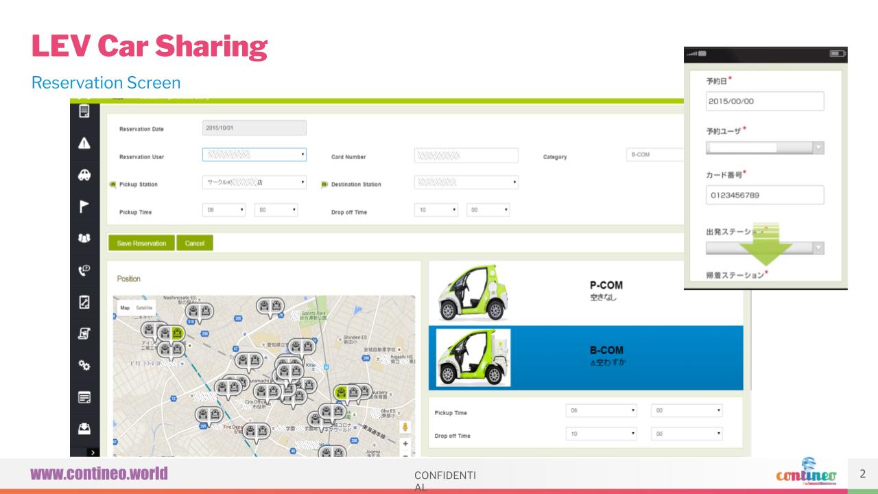This screenshot has height=494, width=878.
Task: Select the Map view tab
Action: pos(125,308)
